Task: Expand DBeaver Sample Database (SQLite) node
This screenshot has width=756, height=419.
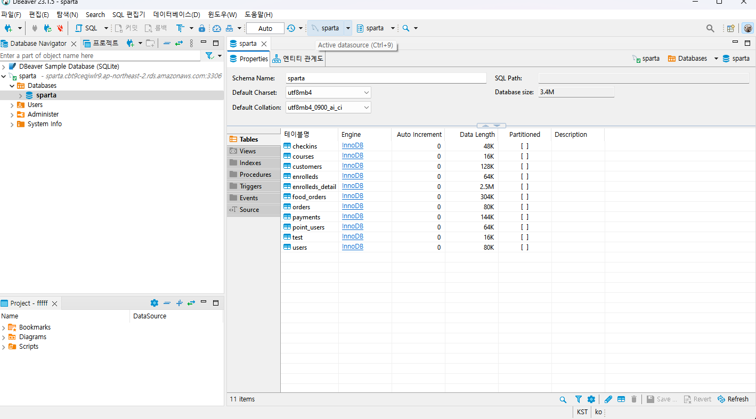Action: [x=4, y=67]
